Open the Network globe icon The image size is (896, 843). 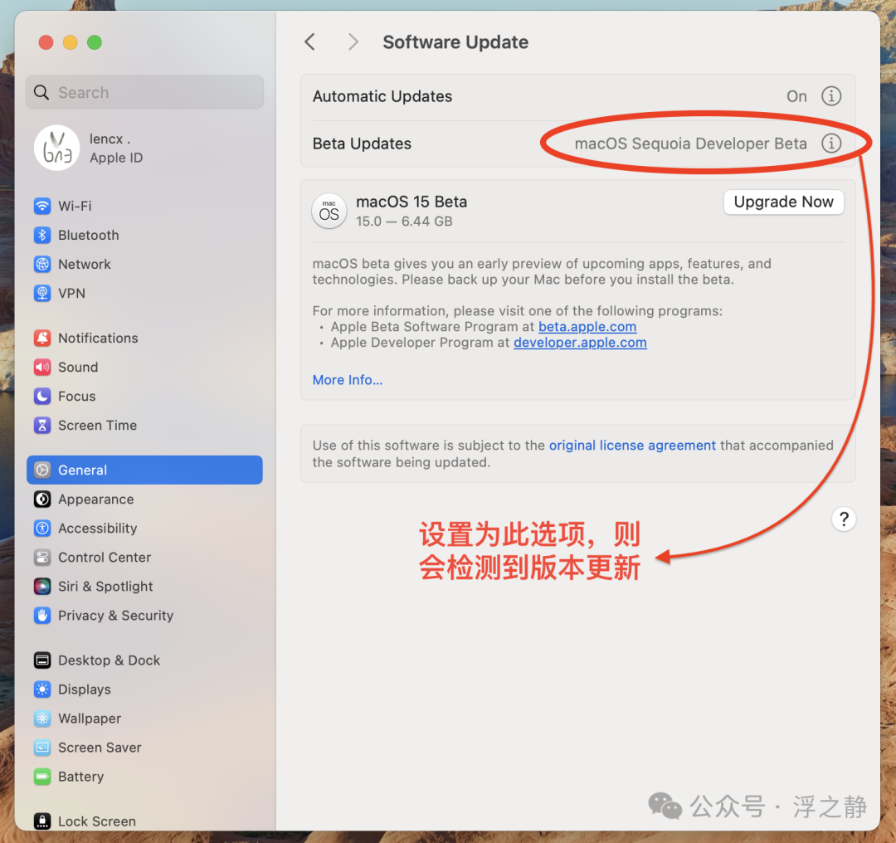pos(42,264)
